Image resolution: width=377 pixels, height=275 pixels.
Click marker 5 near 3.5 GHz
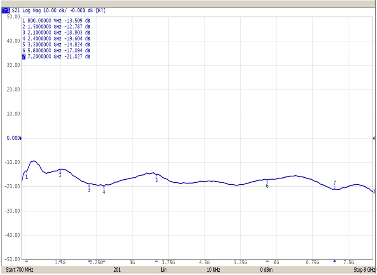156,178
